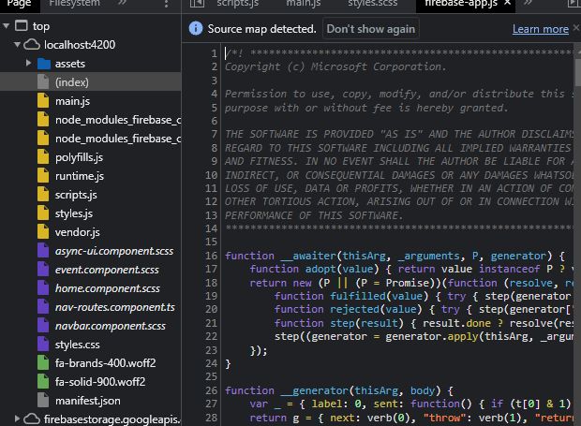Expand the firebasestorage.googleapis domain node
The height and width of the screenshot is (426, 581).
[17, 419]
